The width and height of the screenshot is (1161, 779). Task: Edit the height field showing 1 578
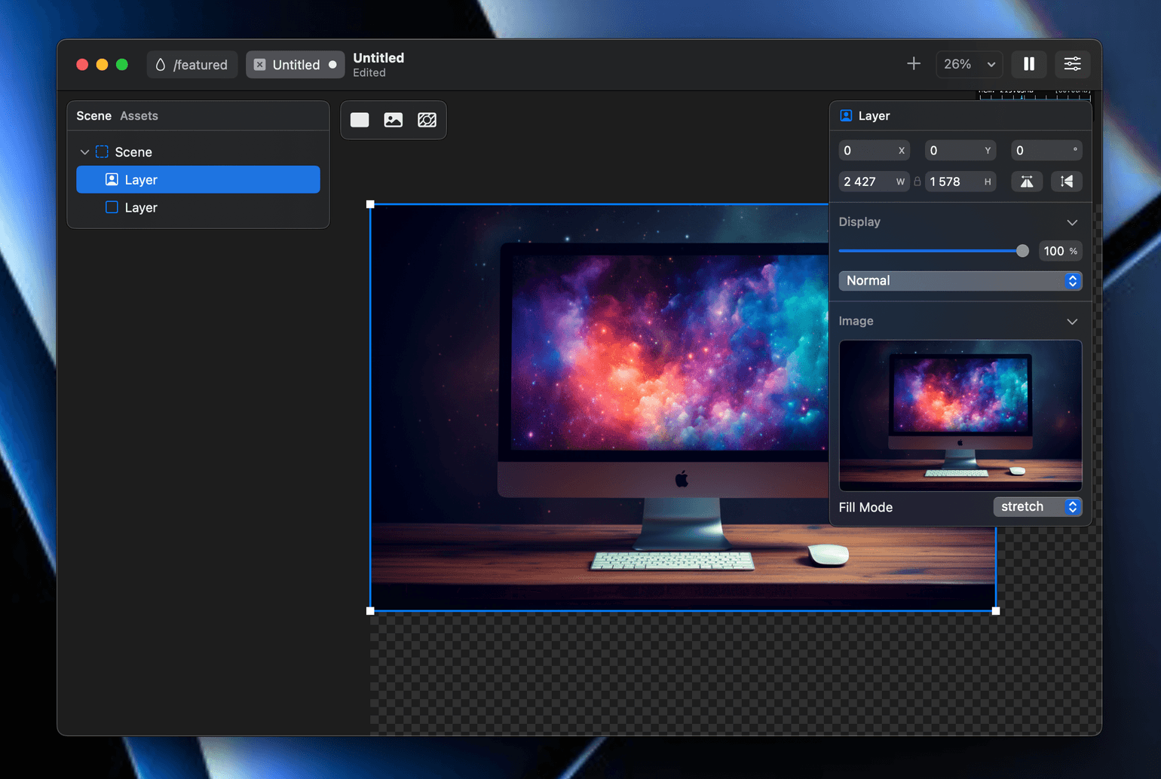960,182
